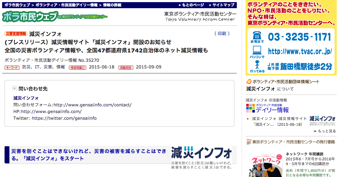Click 東京ボランティア・市民活動センターの発行書籍 heading
337x177 pixels.
pos(294,142)
